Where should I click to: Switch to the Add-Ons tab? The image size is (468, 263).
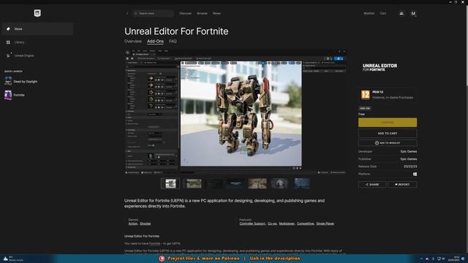[x=155, y=42]
